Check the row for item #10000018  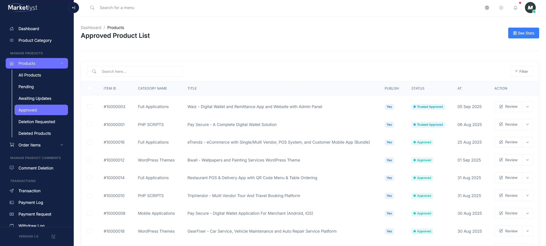point(89,231)
